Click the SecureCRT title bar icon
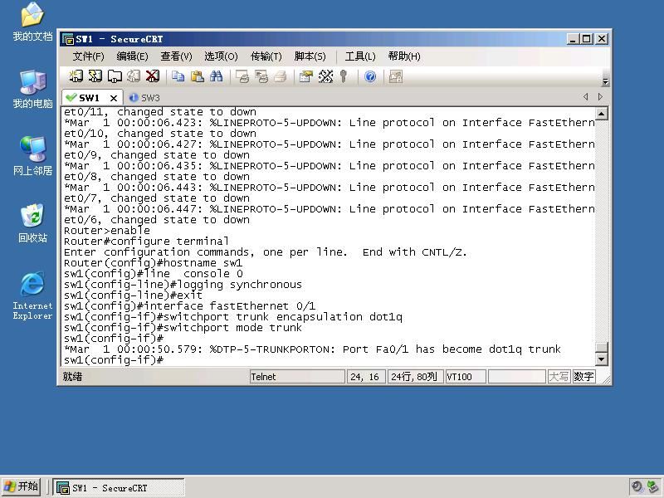The image size is (664, 498). tap(68, 39)
